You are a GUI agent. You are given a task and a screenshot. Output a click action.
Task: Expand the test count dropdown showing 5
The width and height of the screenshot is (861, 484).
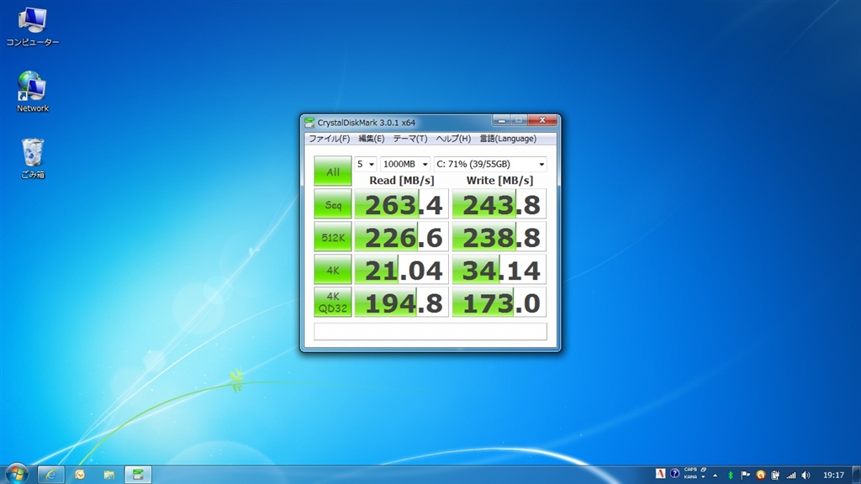(x=366, y=165)
